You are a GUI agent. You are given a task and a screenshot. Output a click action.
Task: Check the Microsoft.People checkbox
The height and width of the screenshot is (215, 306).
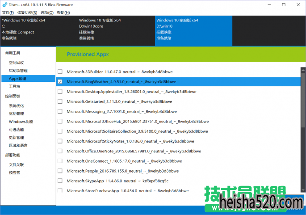[x=60, y=171]
